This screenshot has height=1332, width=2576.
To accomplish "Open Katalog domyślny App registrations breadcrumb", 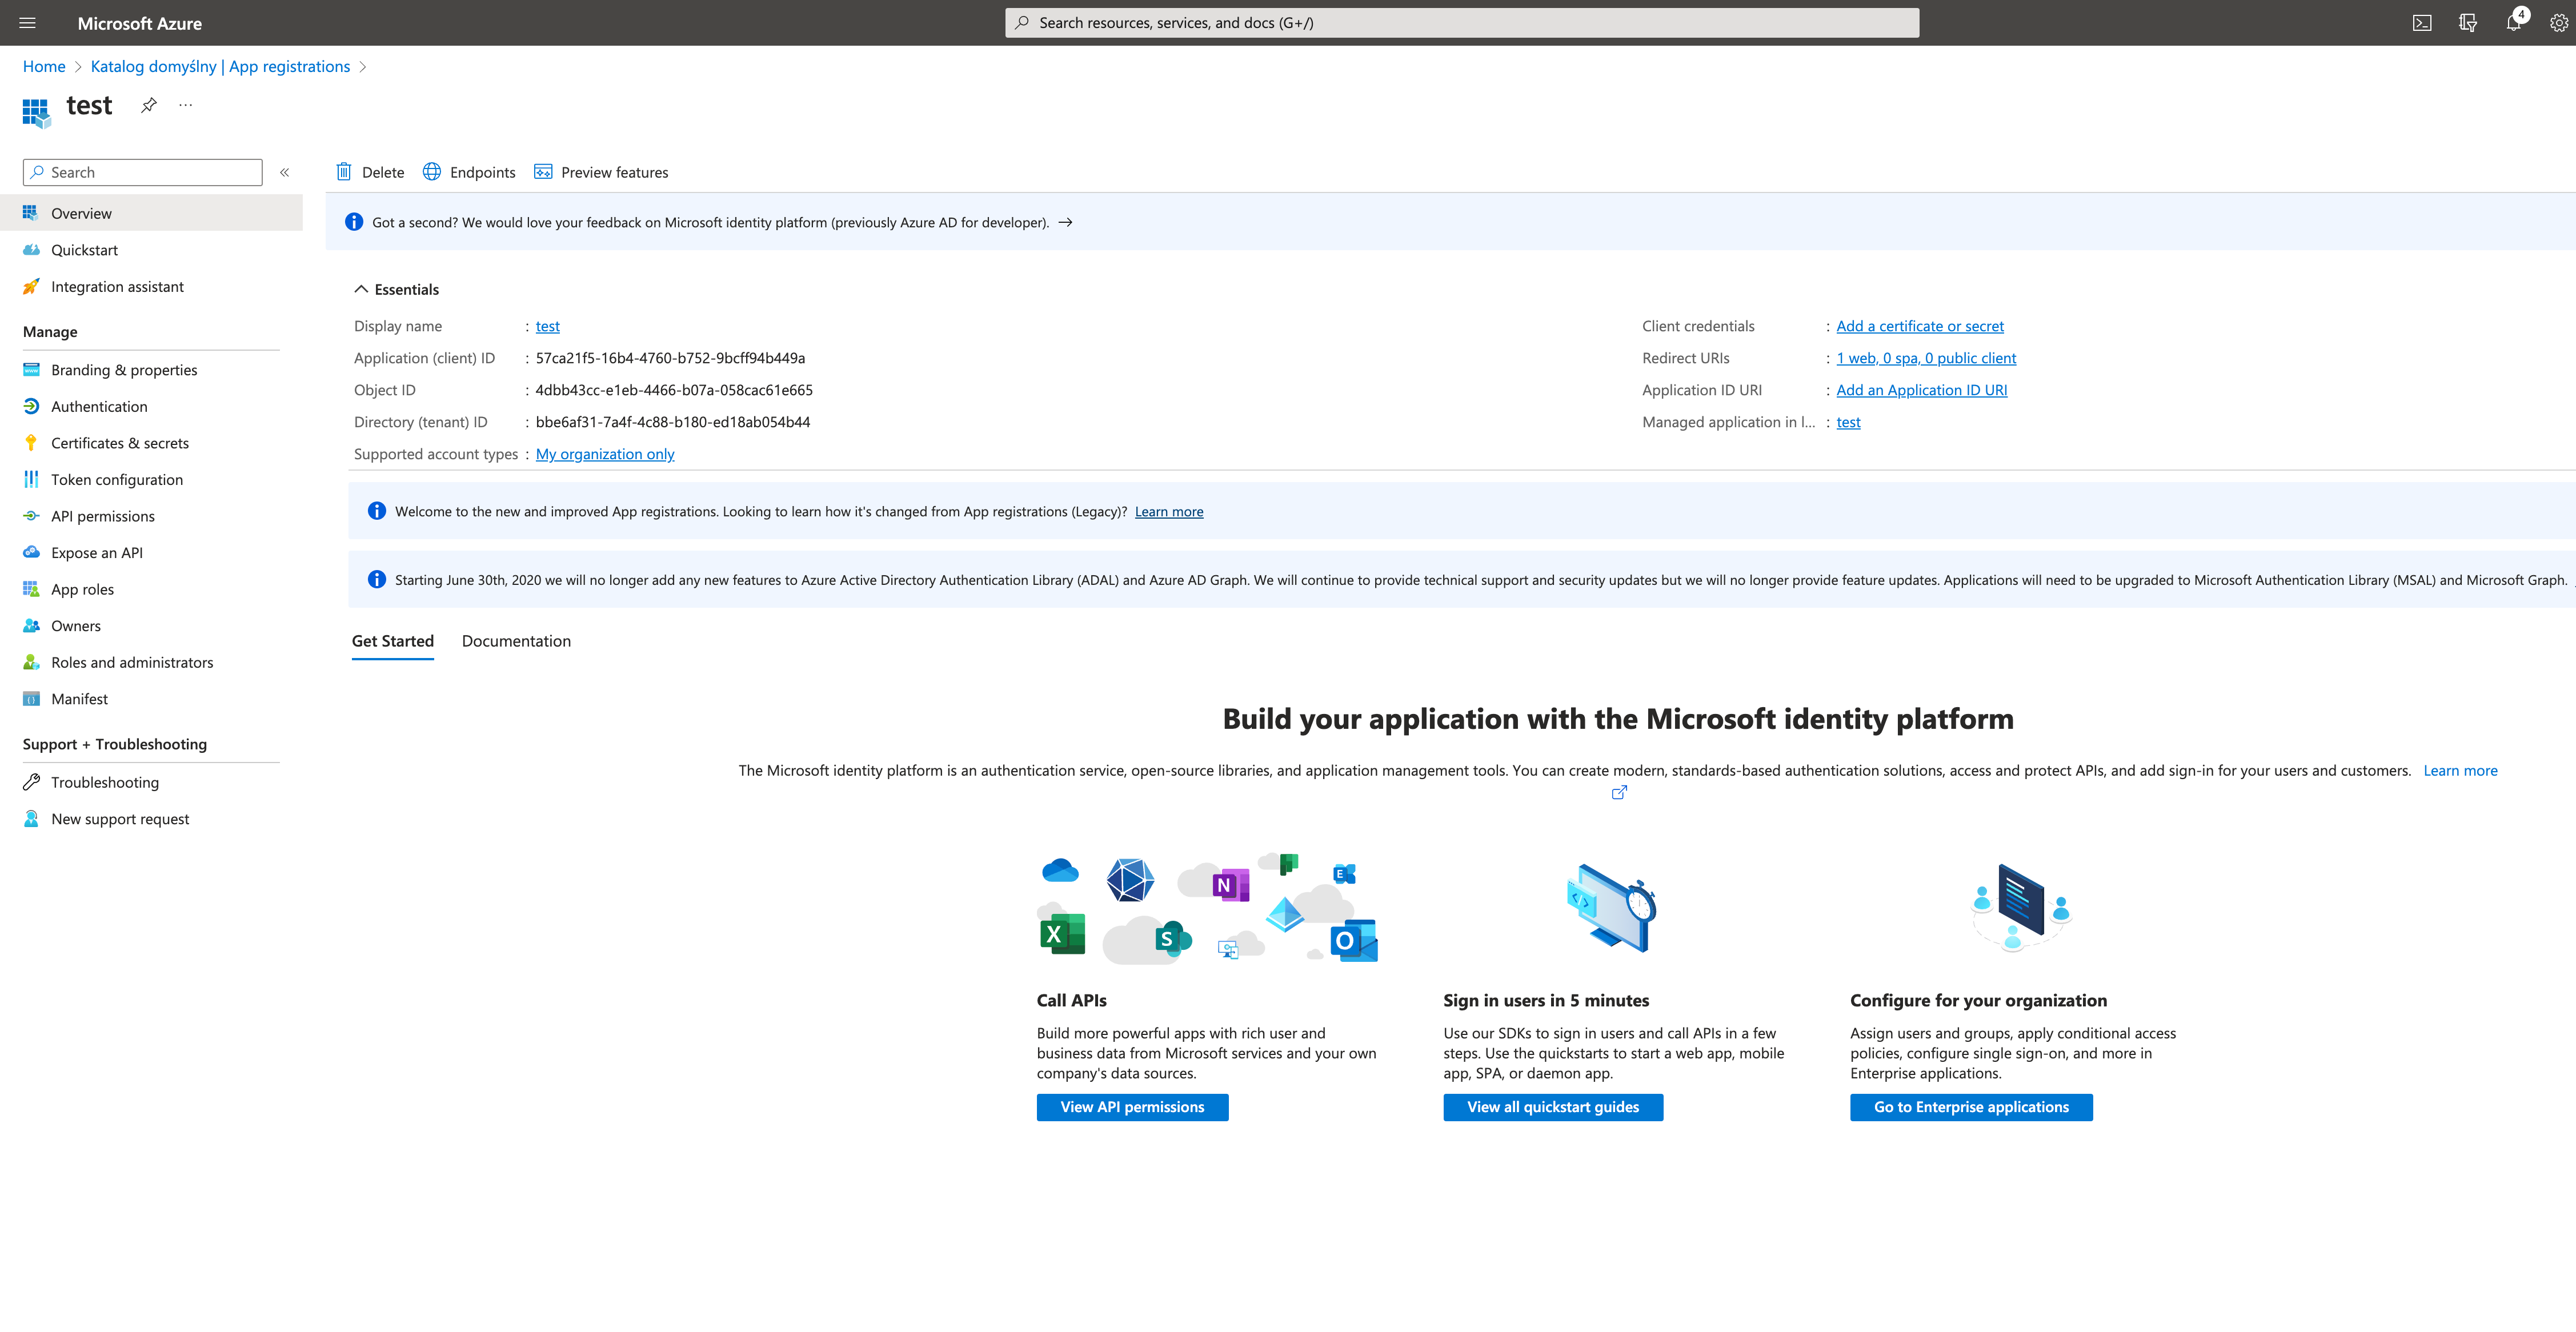I will click(220, 67).
